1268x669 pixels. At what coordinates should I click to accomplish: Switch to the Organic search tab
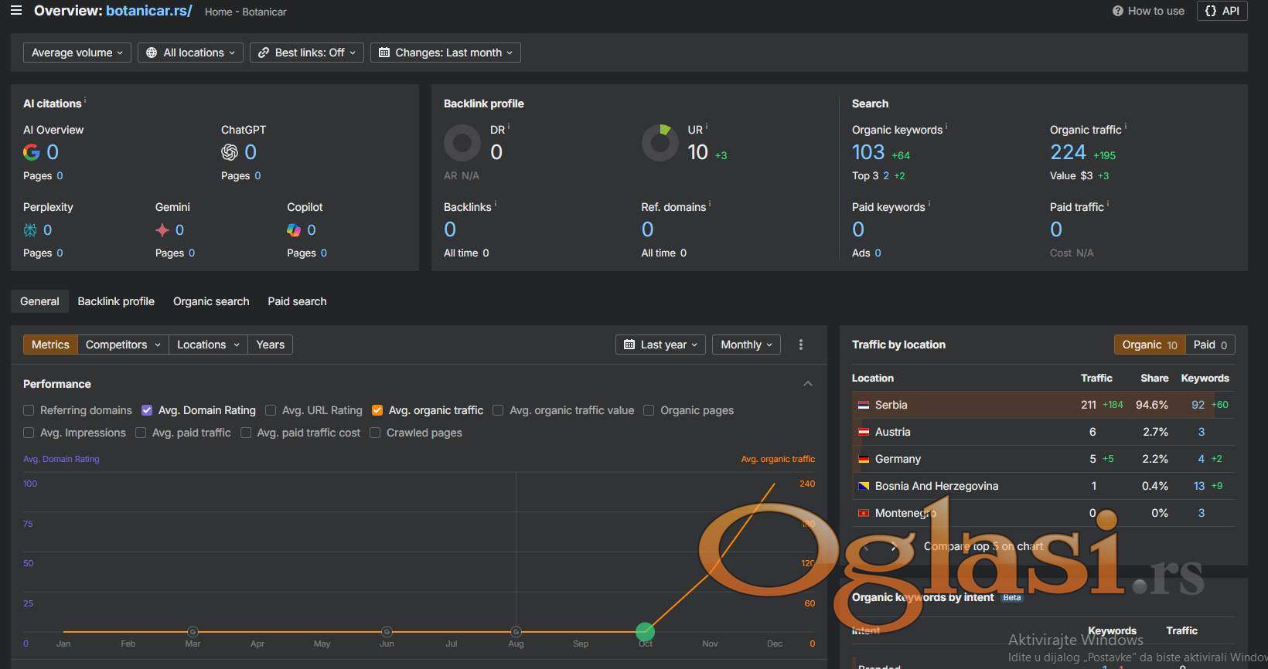pos(211,301)
